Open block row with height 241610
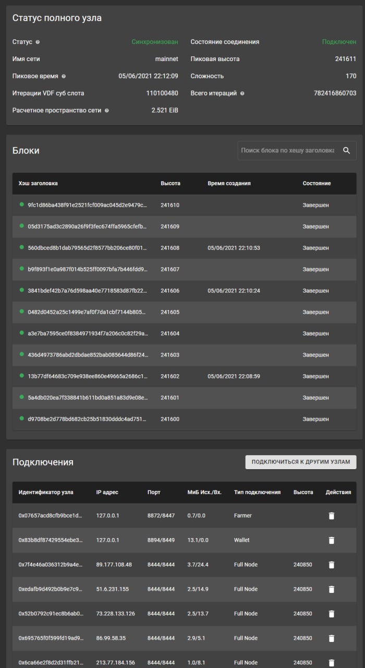Screen dimensions: 365x668 coord(185,205)
